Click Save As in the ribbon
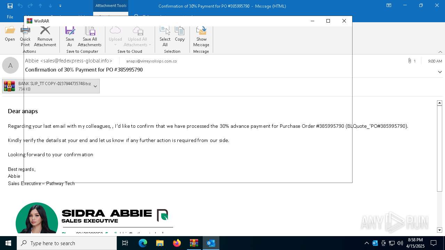This screenshot has width=445, height=250. [70, 36]
